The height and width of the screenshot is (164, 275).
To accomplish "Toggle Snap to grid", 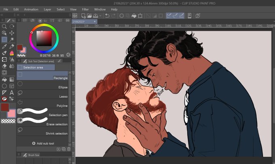I will point(182,16).
